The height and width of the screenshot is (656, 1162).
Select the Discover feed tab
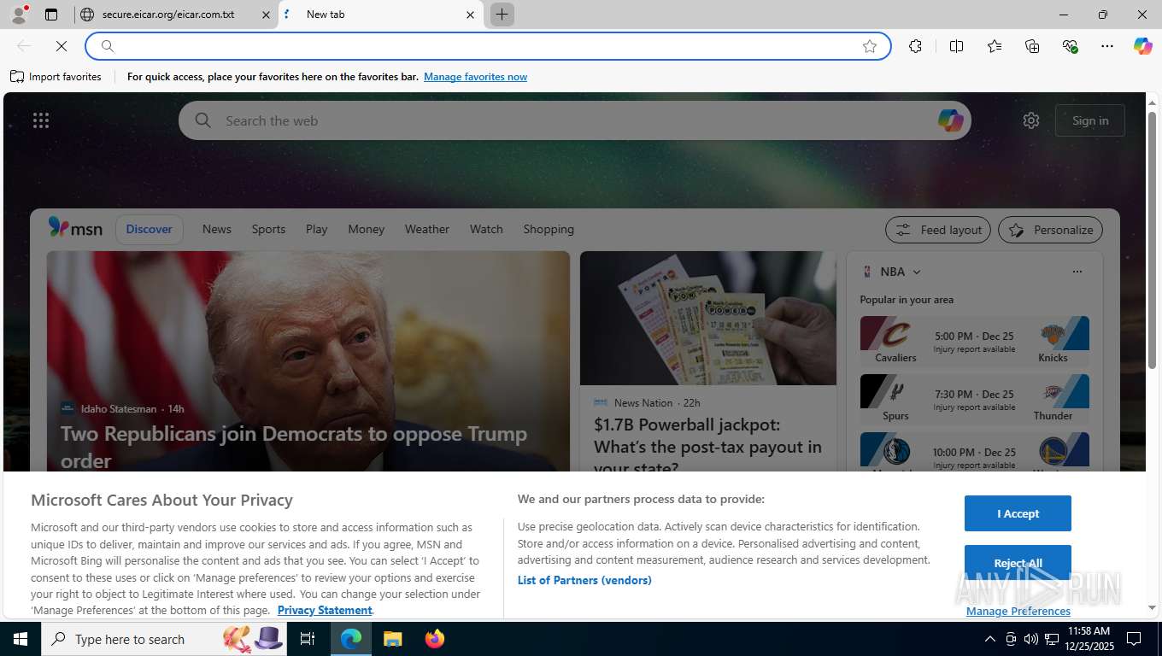149,229
